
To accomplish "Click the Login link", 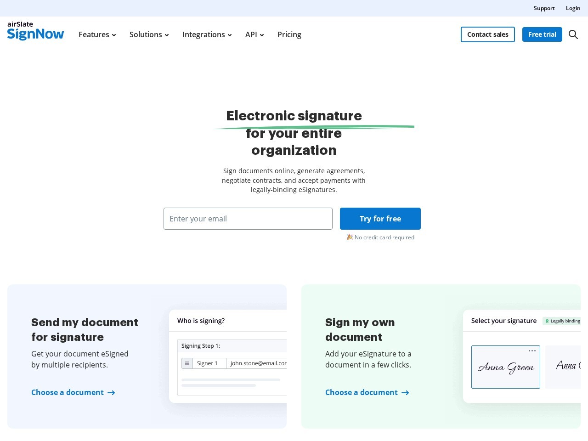I will [573, 8].
